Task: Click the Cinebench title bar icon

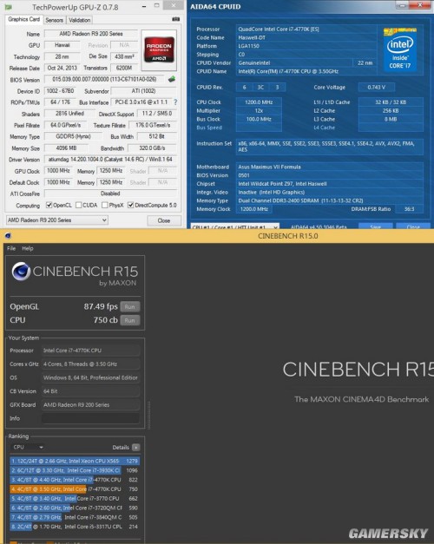Action: point(8,236)
